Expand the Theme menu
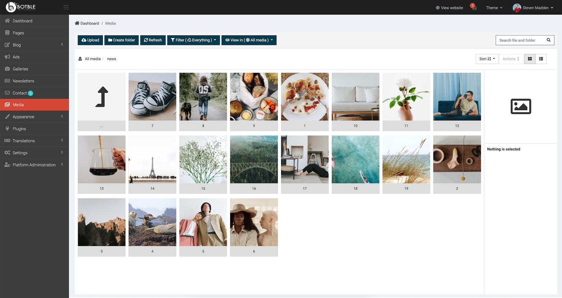This screenshot has width=562, height=298. pyautogui.click(x=494, y=8)
